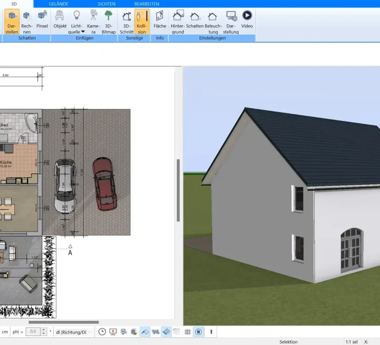Click the stacked layers icon in bottom toolbar
The width and height of the screenshot is (380, 345).
(x=134, y=332)
